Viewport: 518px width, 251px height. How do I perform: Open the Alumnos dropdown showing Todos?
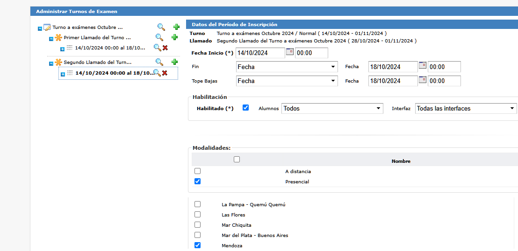click(x=332, y=109)
